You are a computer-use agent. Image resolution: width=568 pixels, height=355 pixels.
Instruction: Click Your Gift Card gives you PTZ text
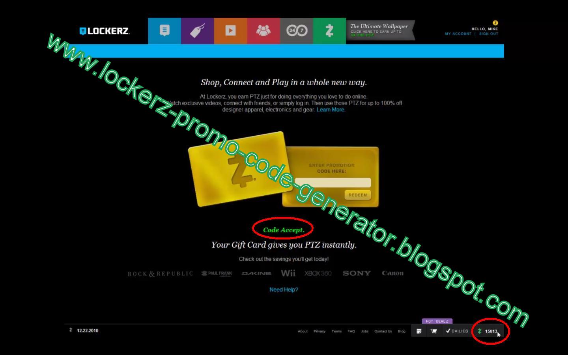284,245
